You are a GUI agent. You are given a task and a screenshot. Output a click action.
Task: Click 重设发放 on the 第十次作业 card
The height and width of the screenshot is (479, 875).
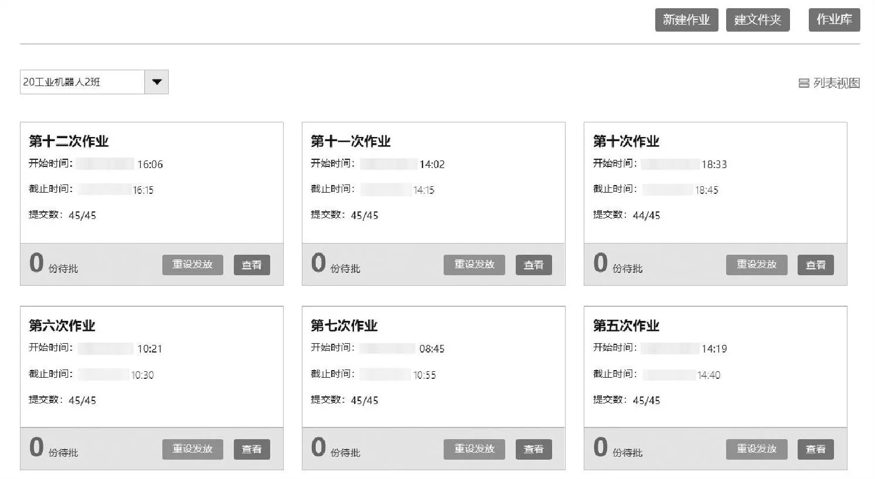pos(757,265)
